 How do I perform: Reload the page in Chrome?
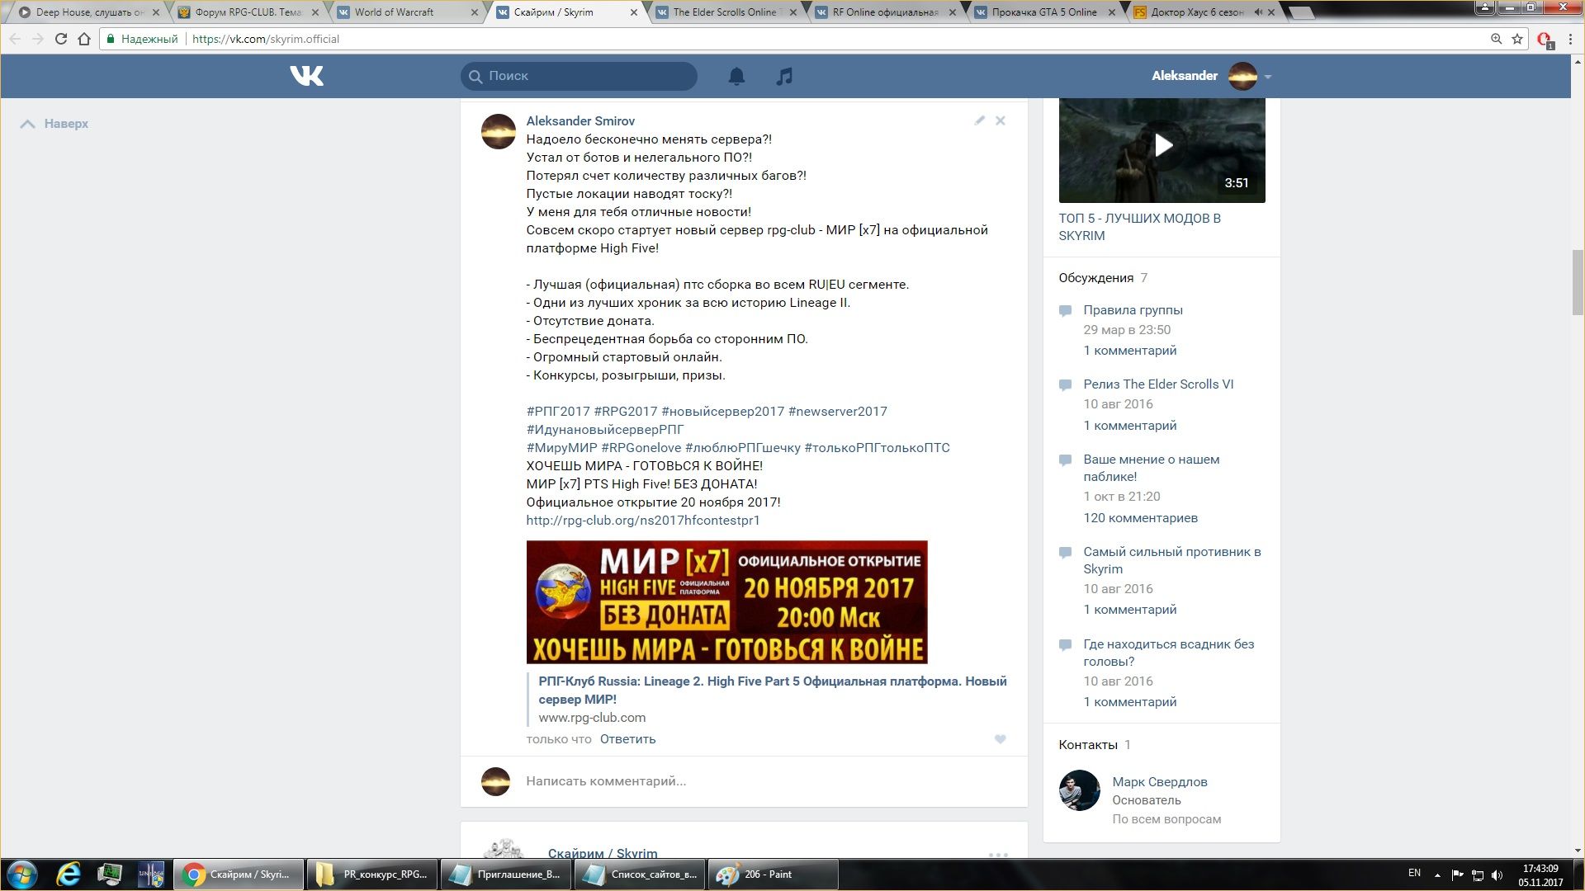point(61,39)
